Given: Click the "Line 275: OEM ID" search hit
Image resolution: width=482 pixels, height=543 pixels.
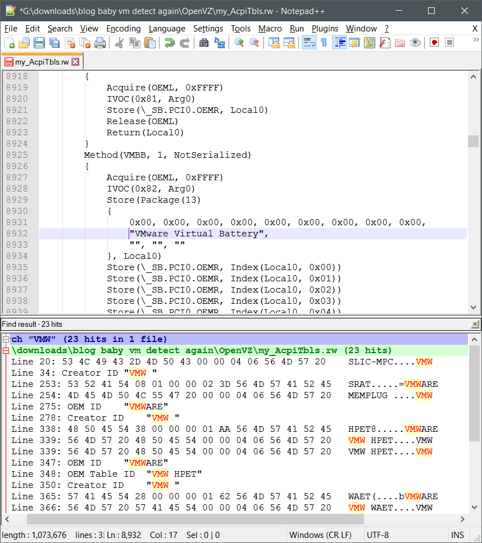Looking at the screenshot, I should point(89,407).
